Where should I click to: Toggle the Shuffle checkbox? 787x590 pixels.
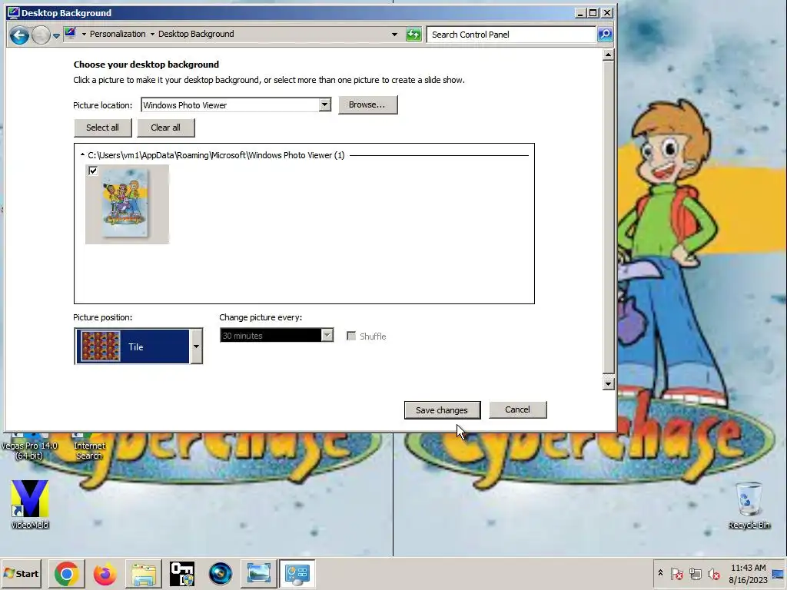click(351, 336)
